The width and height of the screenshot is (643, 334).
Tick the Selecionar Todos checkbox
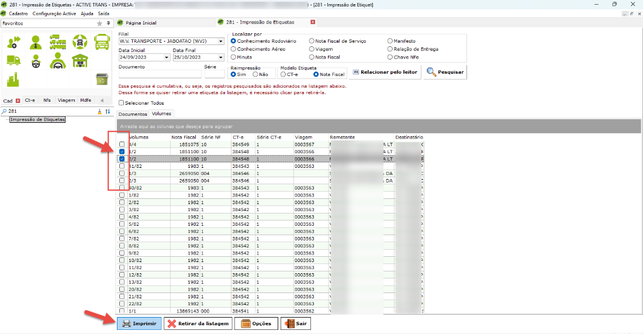(x=122, y=103)
